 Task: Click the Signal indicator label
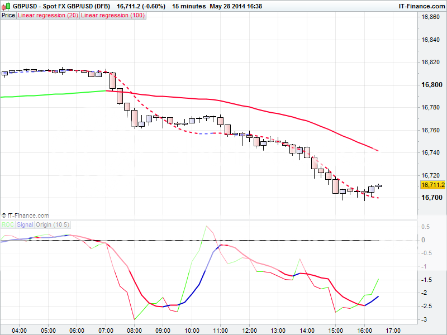click(x=25, y=225)
